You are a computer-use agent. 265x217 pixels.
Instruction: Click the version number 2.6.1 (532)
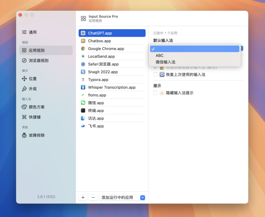(46, 197)
